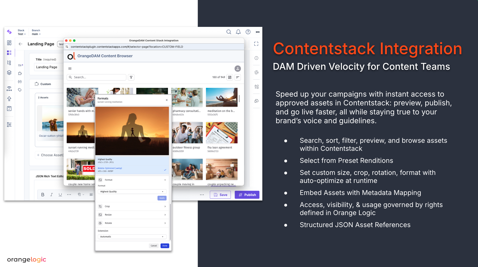Select the Mobile-Optimized webp rendition
Screen dimensions: 478x267
coord(132,170)
